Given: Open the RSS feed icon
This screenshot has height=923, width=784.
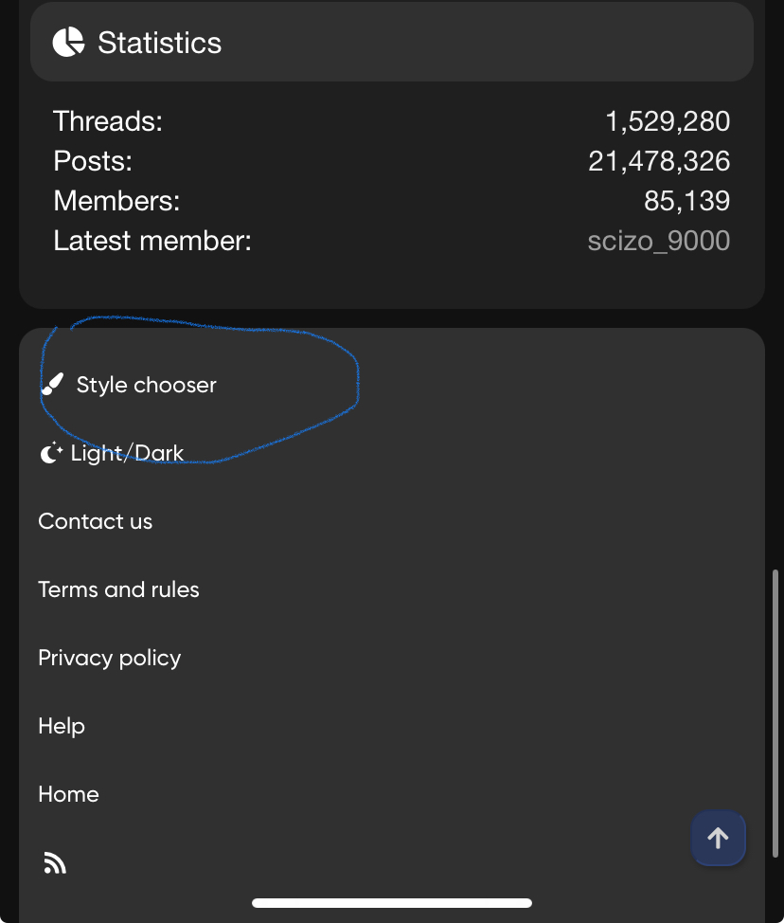Looking at the screenshot, I should (55, 862).
